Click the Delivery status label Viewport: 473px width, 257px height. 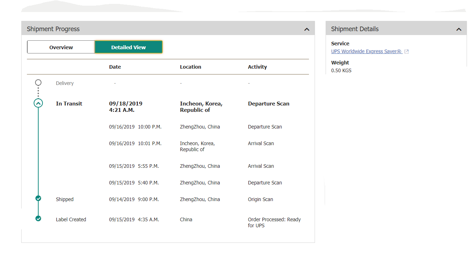coord(65,83)
